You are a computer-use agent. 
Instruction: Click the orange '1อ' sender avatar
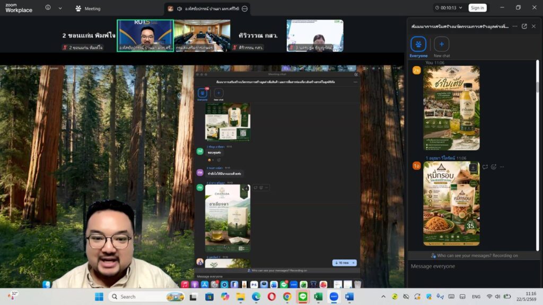pos(416,166)
